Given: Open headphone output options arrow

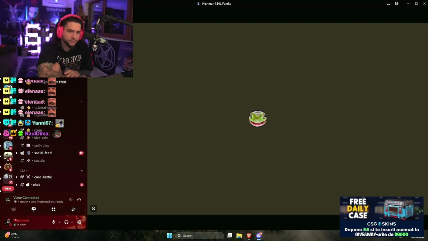Looking at the screenshot, I should pyautogui.click(x=72, y=222).
